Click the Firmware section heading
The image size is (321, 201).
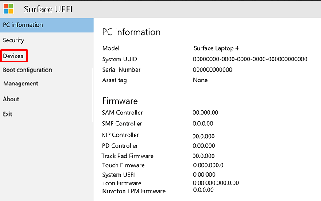click(120, 101)
